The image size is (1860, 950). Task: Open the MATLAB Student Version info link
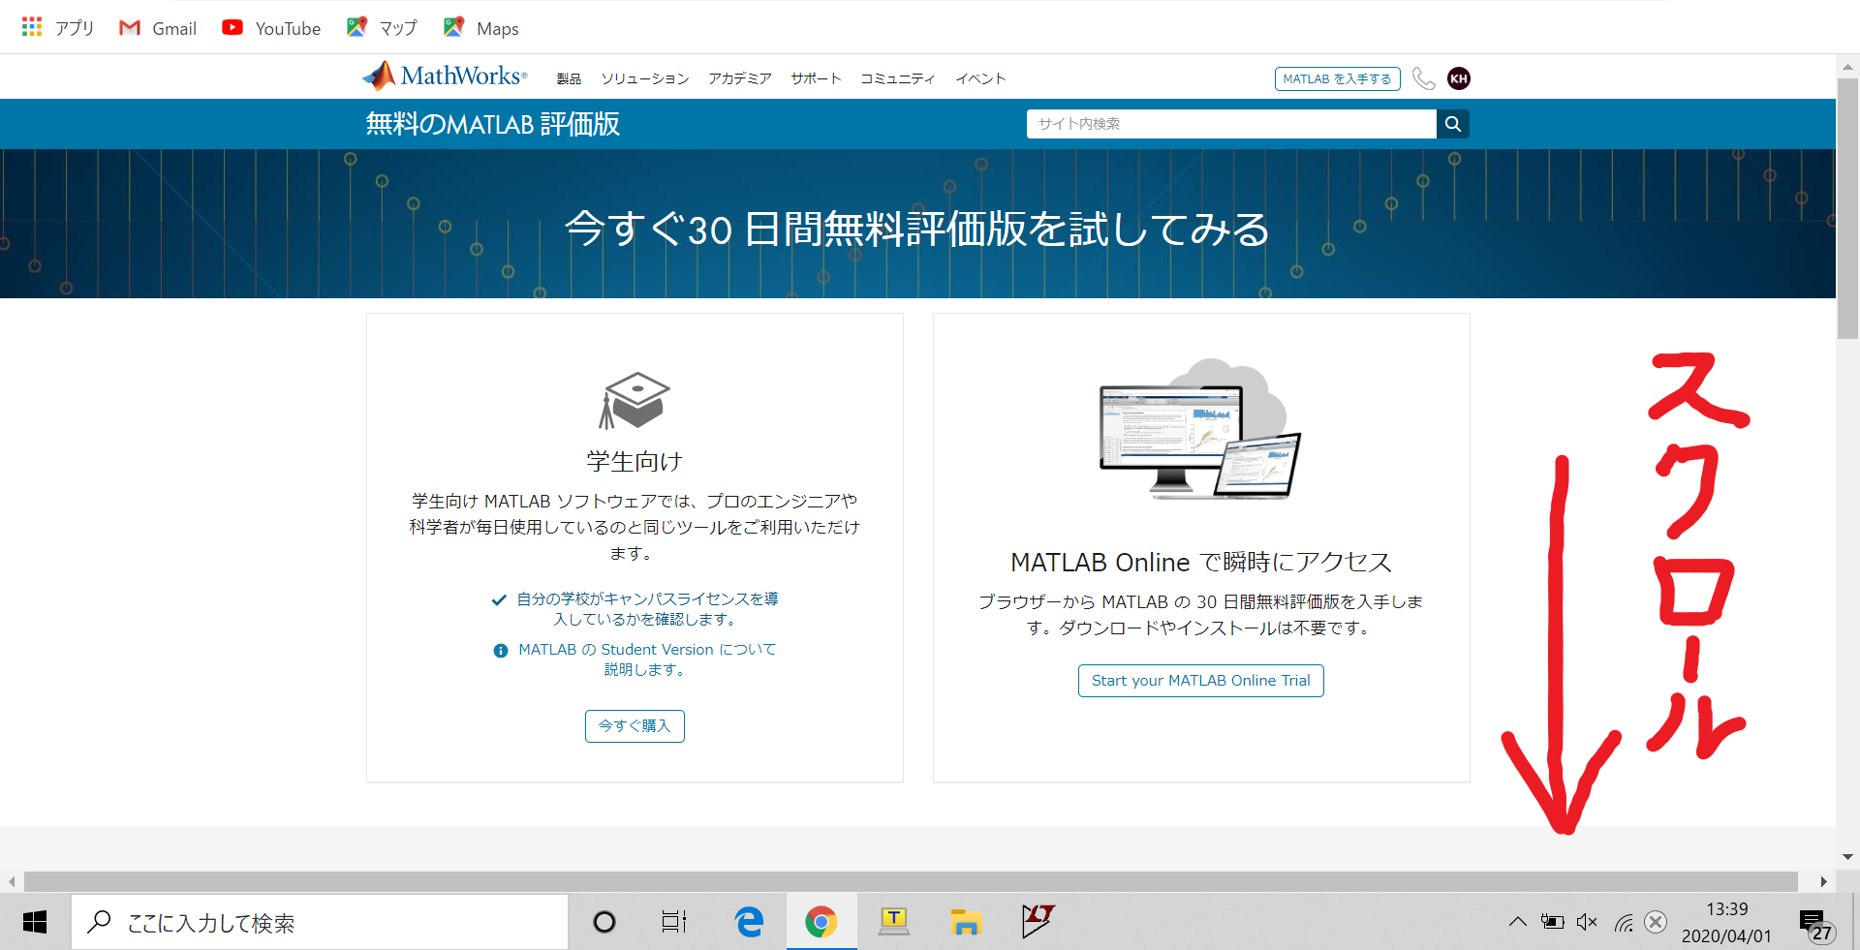[x=646, y=659]
